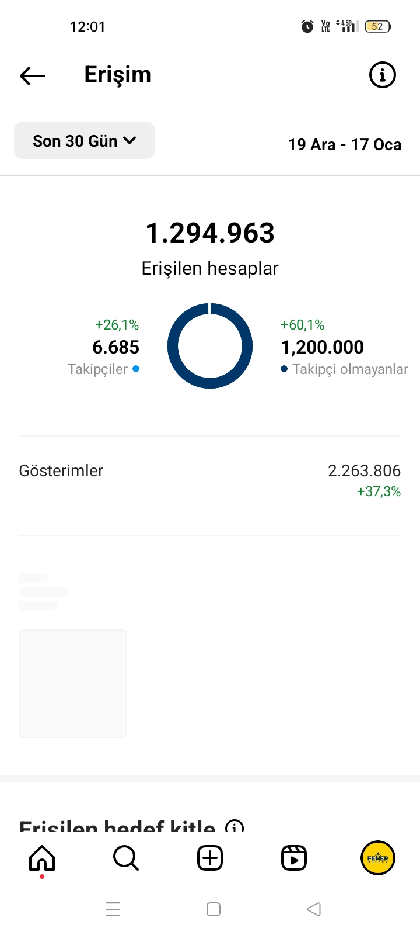Open the Search magnifier icon
The image size is (420, 935).
pos(126,858)
